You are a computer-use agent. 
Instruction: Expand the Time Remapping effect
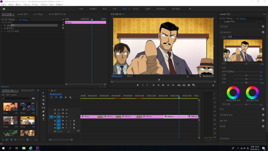2,31
